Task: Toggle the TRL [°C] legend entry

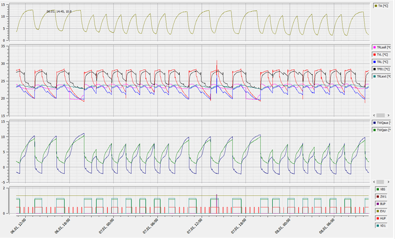Action: coord(381,62)
